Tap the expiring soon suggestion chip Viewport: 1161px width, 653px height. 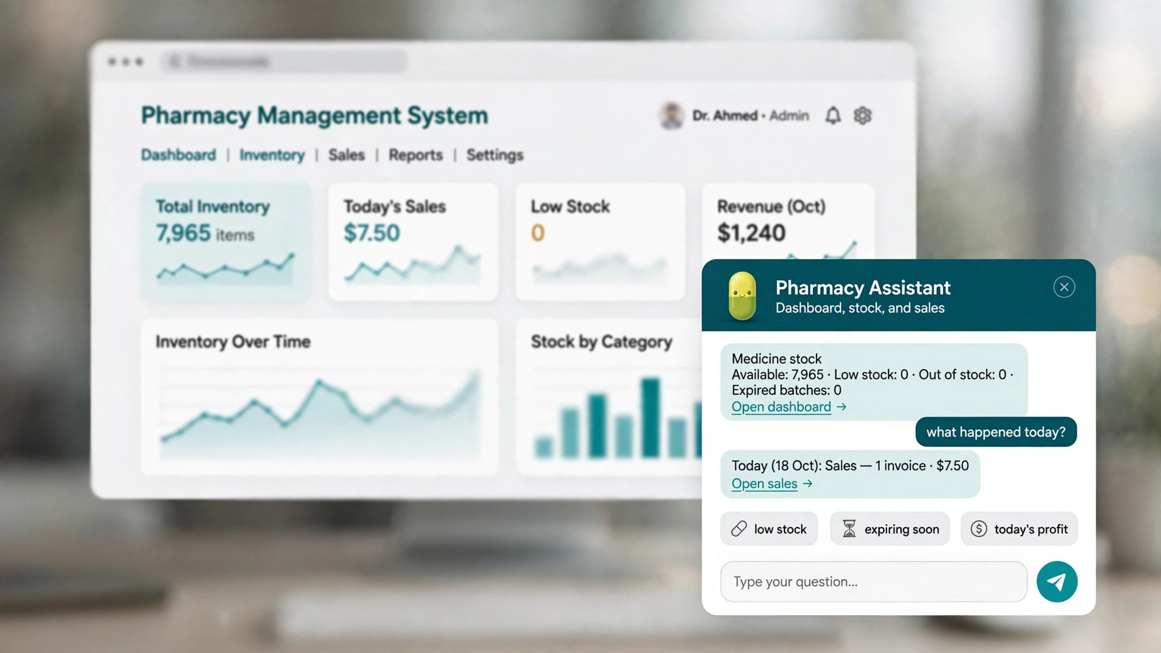(889, 529)
